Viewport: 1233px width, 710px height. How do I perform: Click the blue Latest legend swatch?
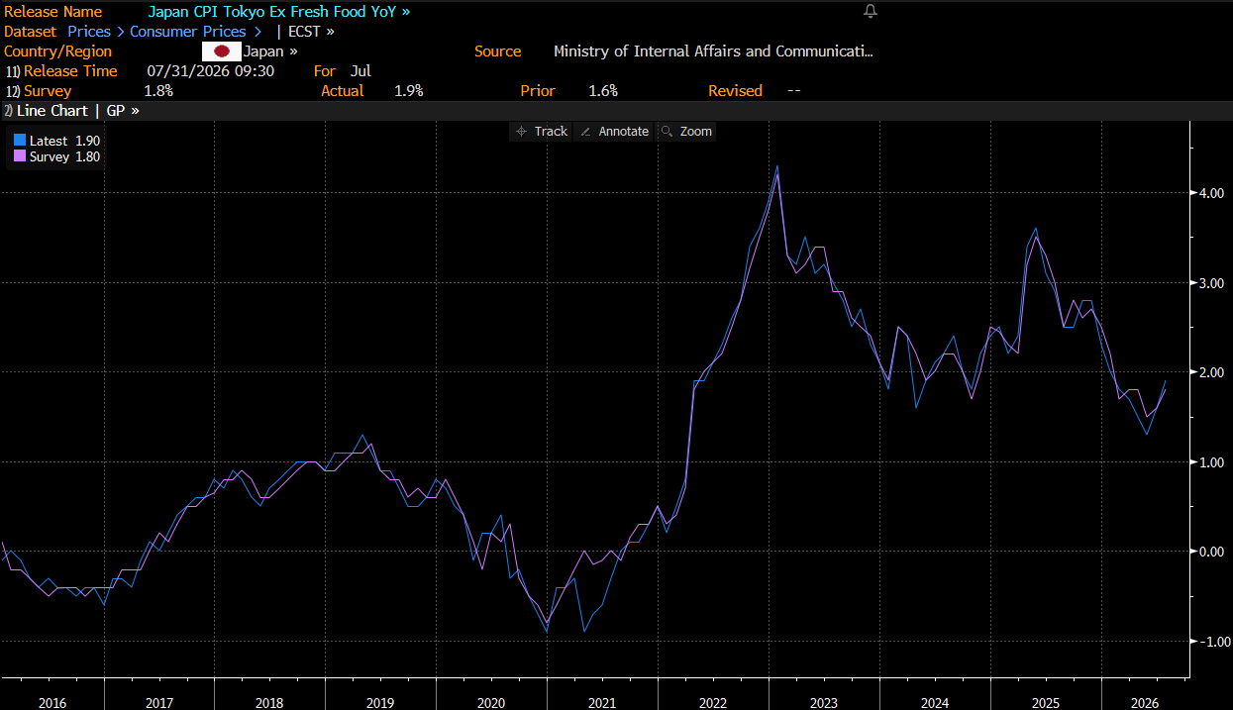pos(19,141)
